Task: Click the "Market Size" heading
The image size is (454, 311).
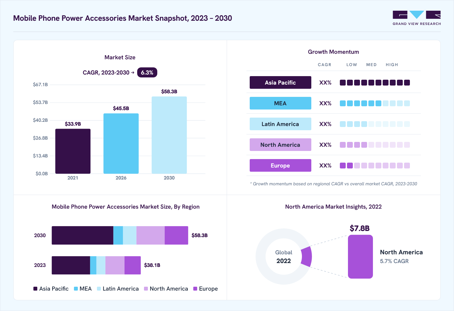Action: click(x=120, y=57)
